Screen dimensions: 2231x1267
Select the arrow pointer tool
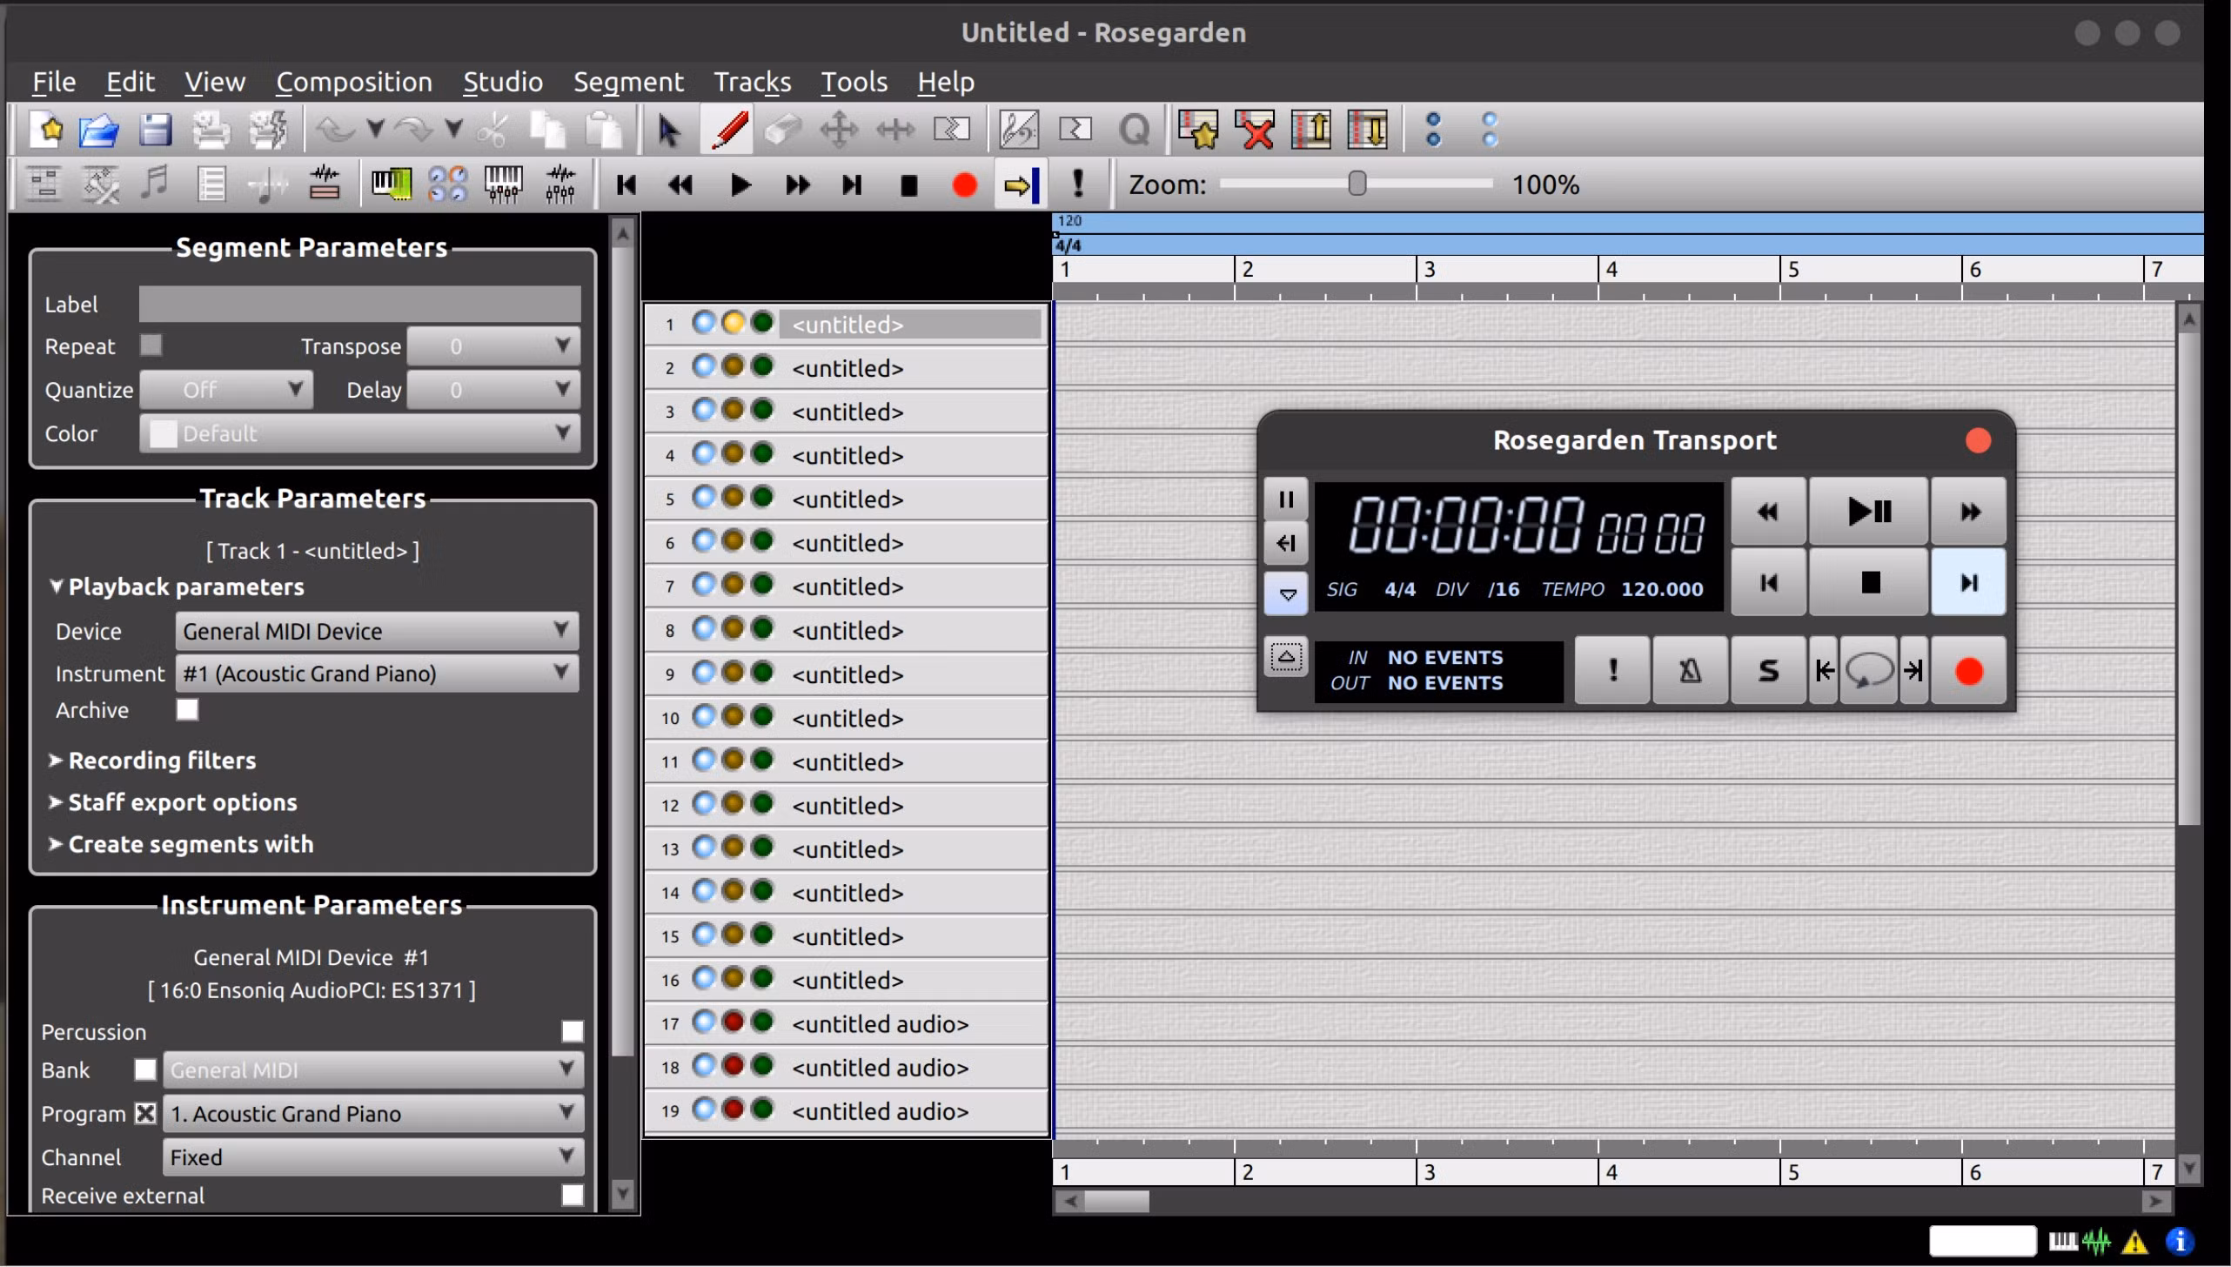tap(668, 131)
